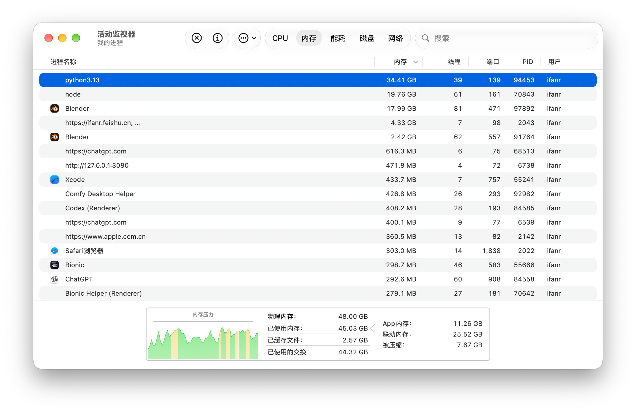636x413 pixels.
Task: Zoom the window with green button
Action: click(76, 38)
